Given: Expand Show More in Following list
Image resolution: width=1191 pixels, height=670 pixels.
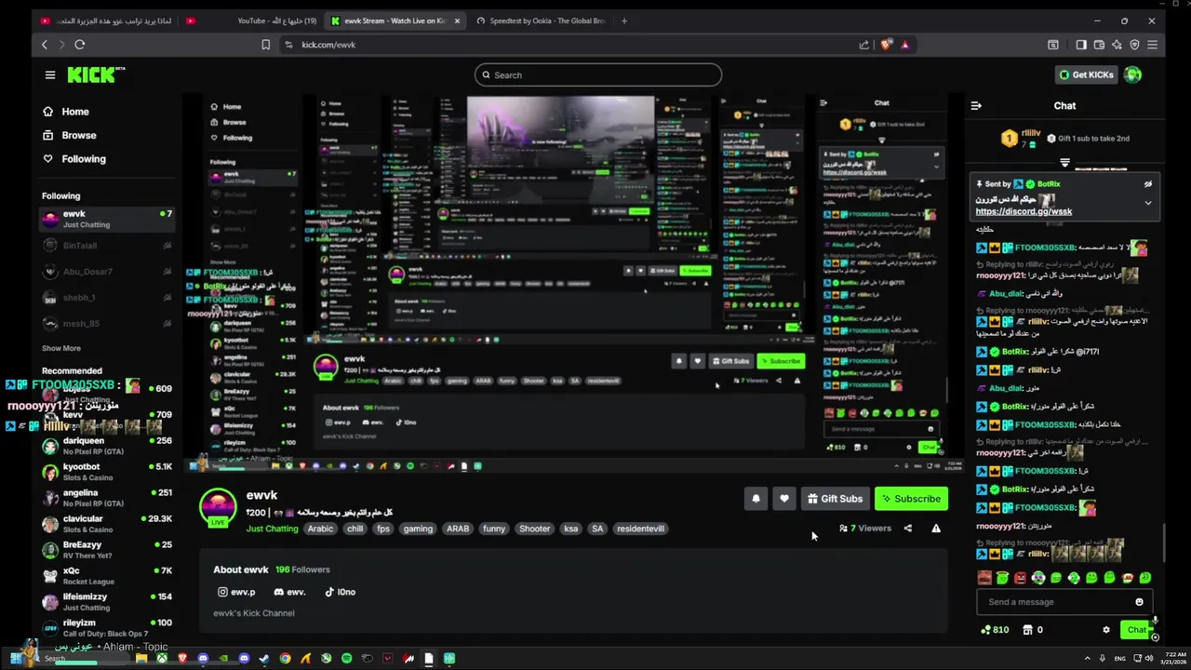Looking at the screenshot, I should coord(60,348).
